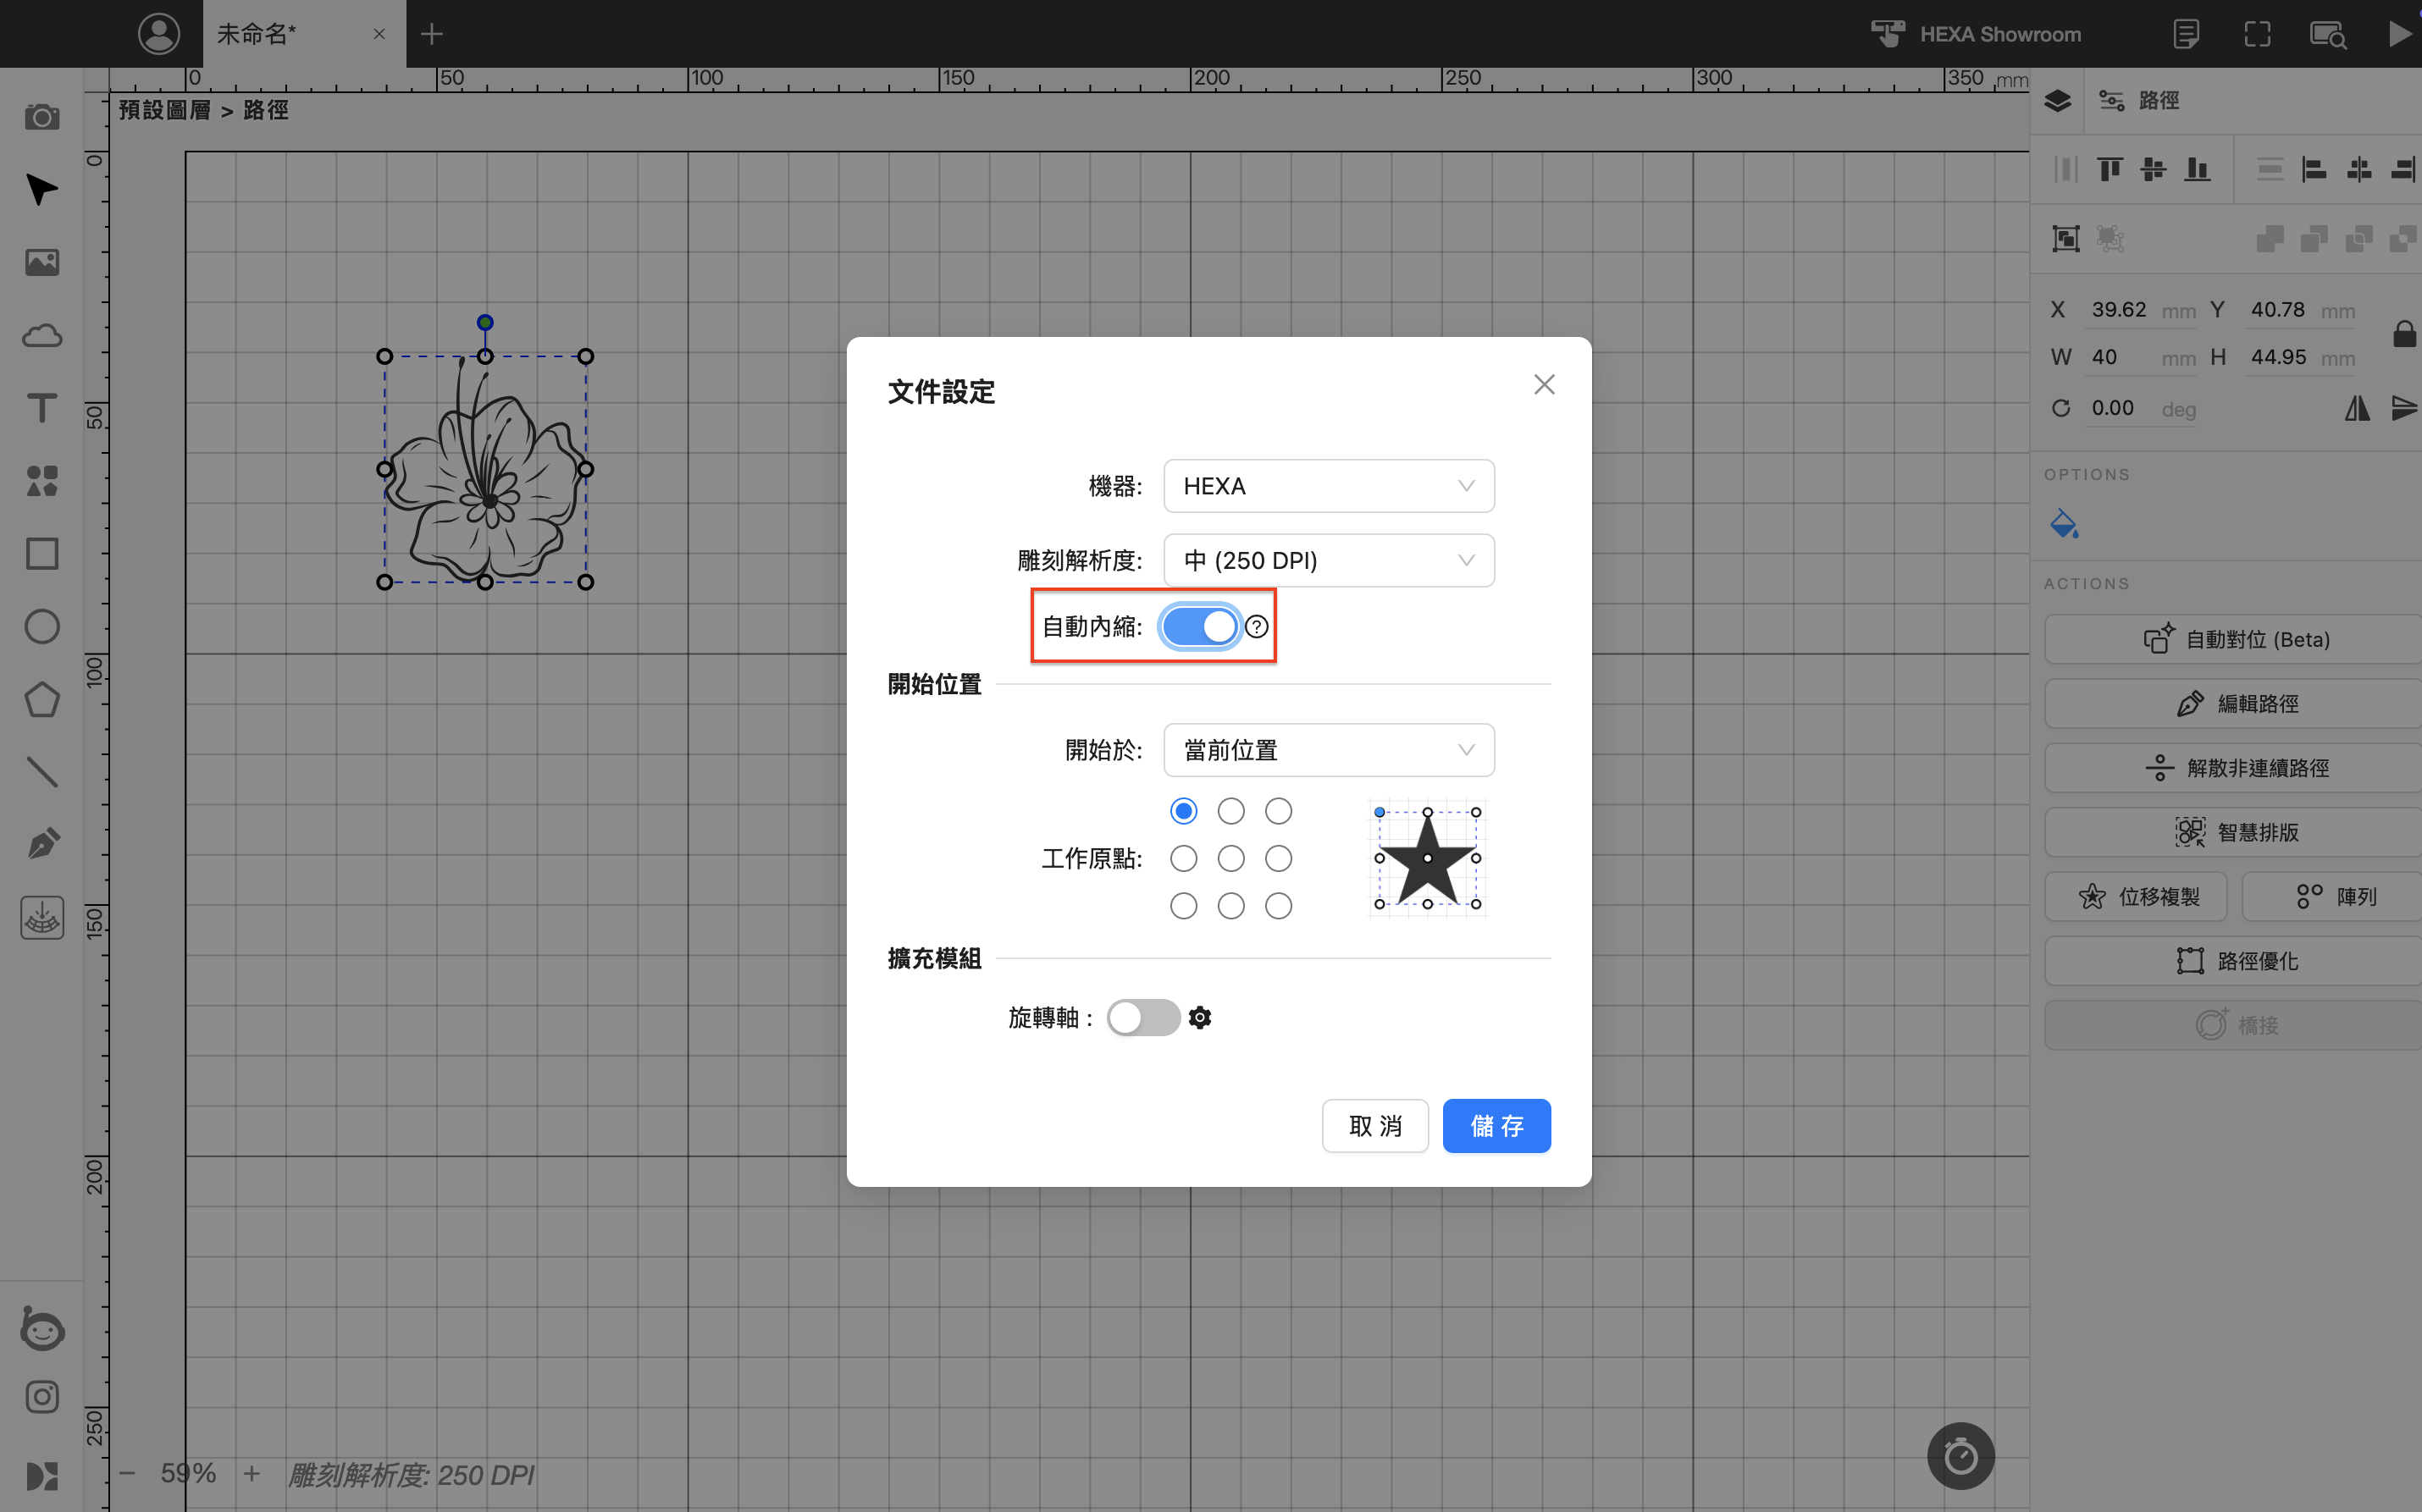Open the Reddit-style community icon

tap(42, 1329)
